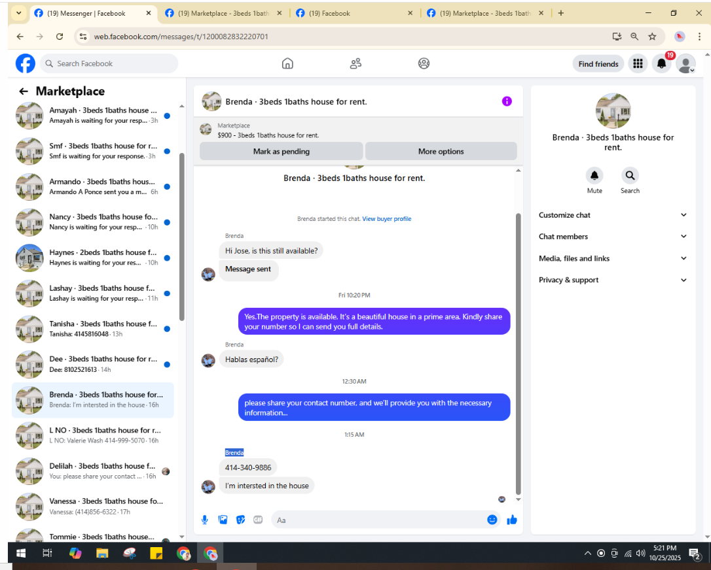Open notifications bell with 19 badge
The image size is (711, 570).
pos(662,64)
